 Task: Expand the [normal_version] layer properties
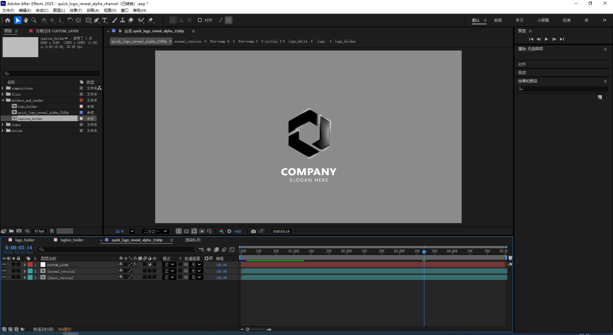[25, 271]
